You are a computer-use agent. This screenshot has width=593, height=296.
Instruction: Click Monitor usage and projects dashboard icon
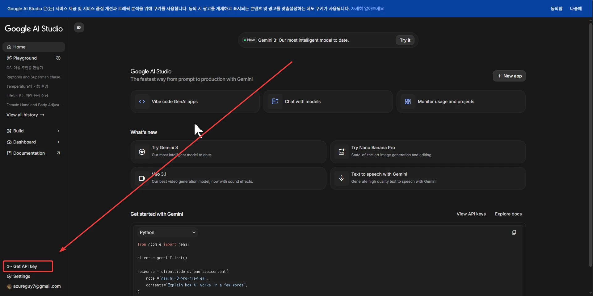408,102
